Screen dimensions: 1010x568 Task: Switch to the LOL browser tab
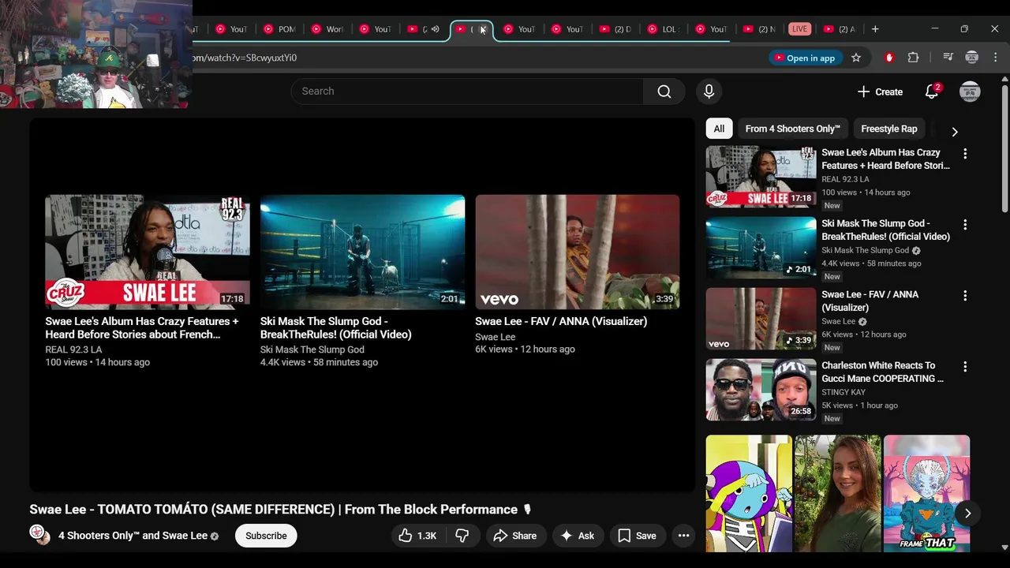[664, 29]
